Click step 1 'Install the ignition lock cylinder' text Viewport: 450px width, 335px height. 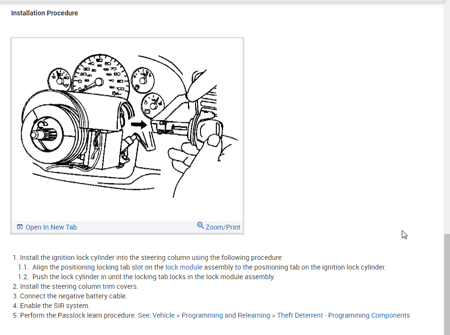click(148, 258)
